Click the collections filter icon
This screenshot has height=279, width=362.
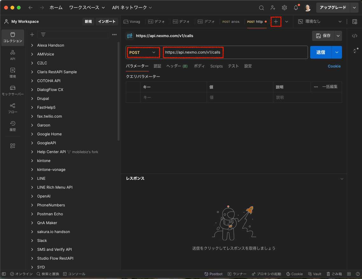[43, 35]
